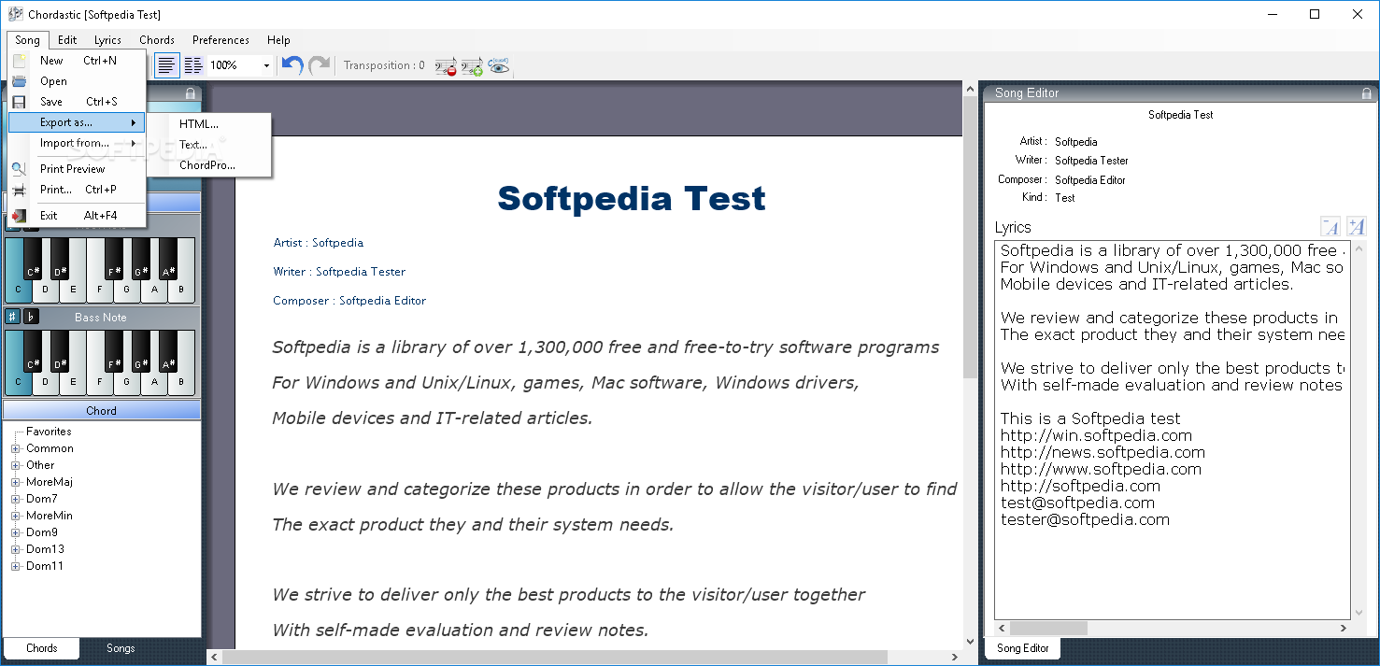Viewport: 1380px width, 666px height.
Task: Expand the Other chord group
Action: click(x=15, y=466)
